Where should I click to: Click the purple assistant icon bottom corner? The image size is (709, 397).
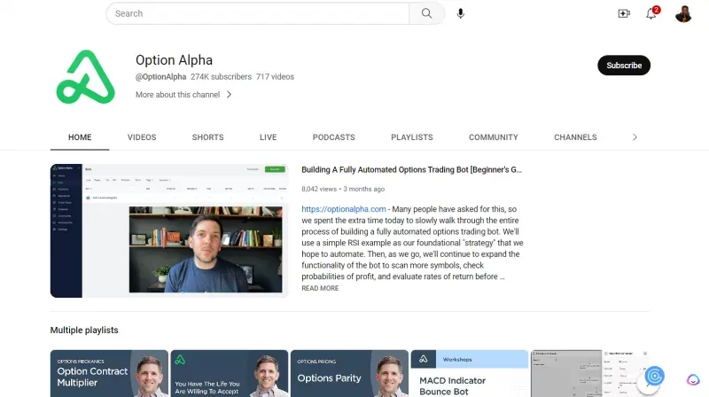coord(693,379)
